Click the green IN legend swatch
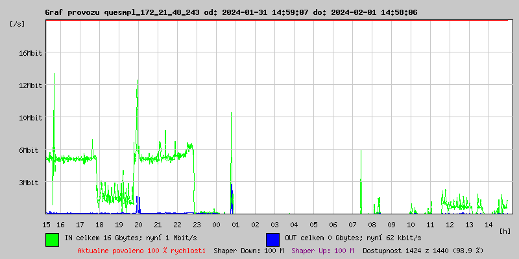The height and width of the screenshot is (259, 519). 53,238
